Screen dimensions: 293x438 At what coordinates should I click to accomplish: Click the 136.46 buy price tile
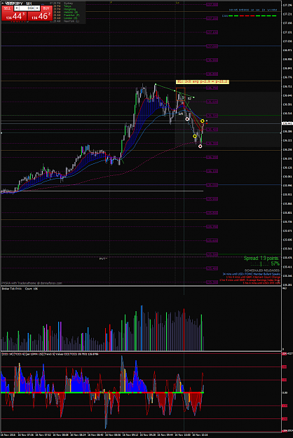pos(39,16)
